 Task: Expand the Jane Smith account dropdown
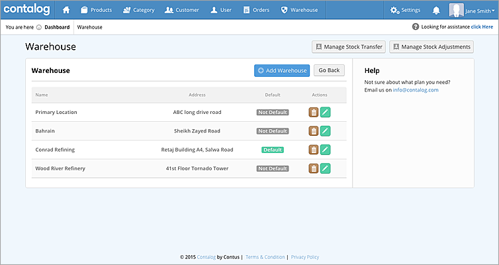click(480, 11)
